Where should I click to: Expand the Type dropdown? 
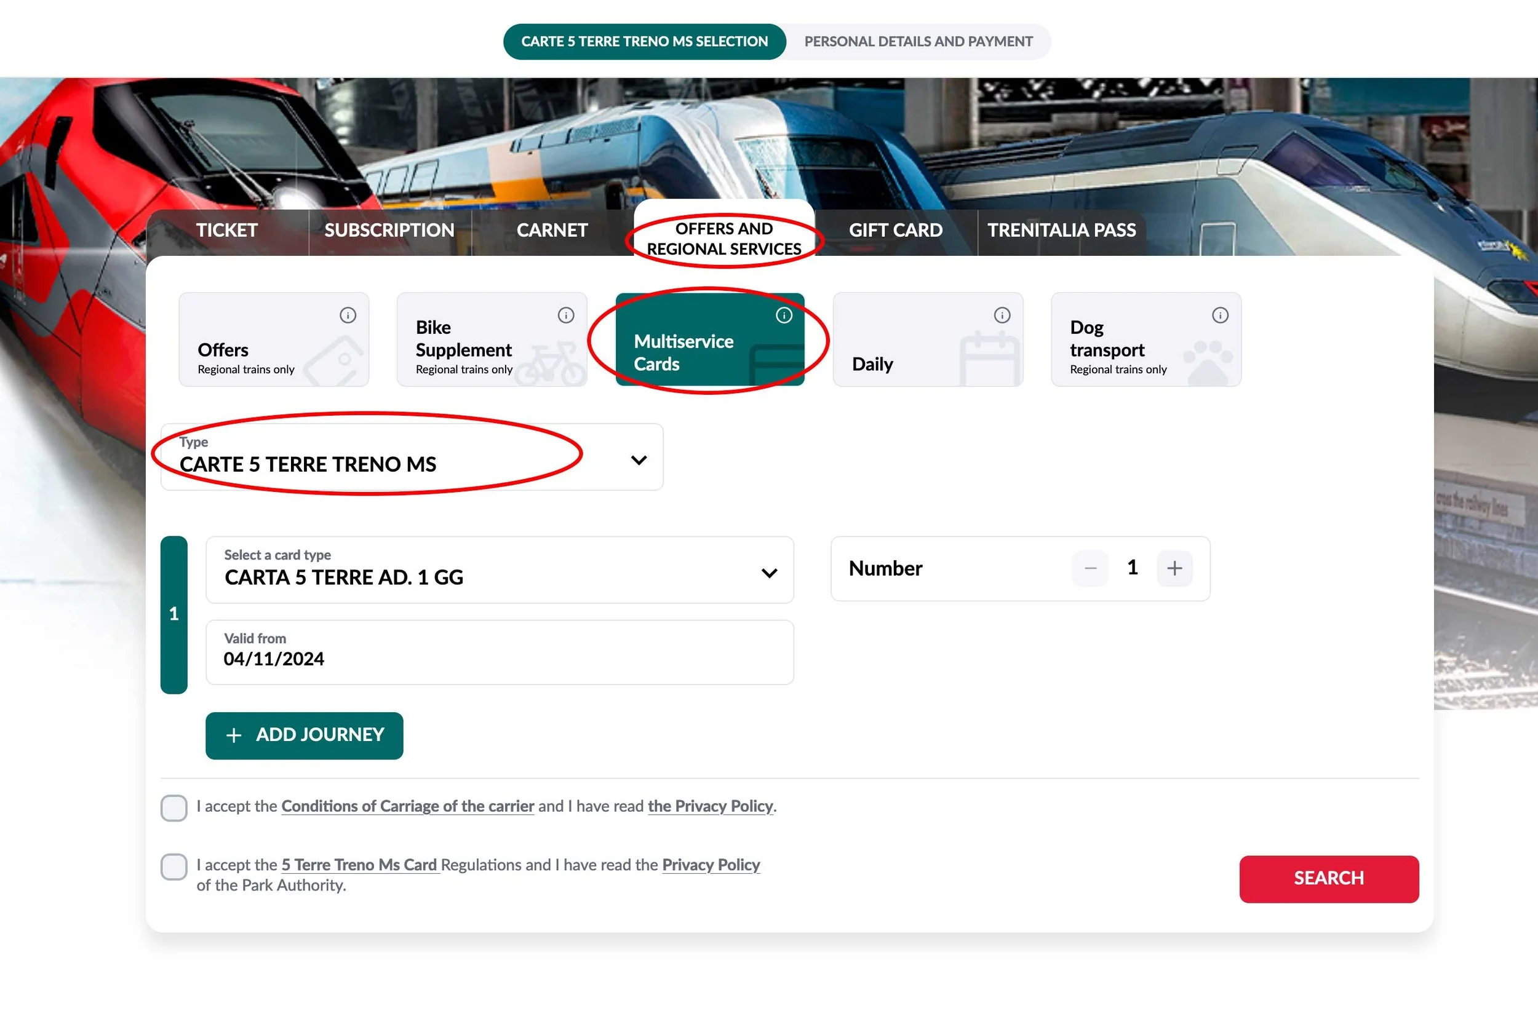[x=412, y=458]
